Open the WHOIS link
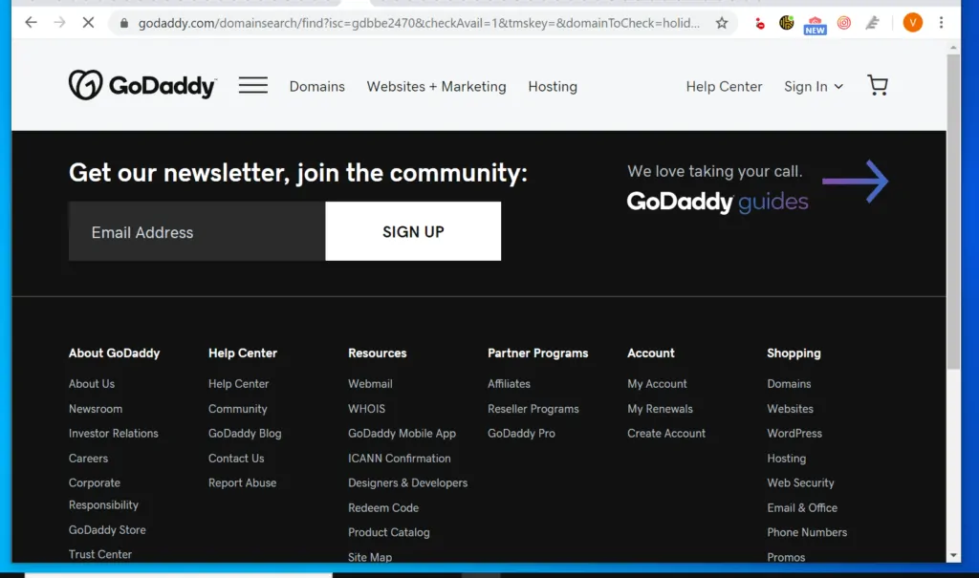The height and width of the screenshot is (578, 979). click(366, 409)
